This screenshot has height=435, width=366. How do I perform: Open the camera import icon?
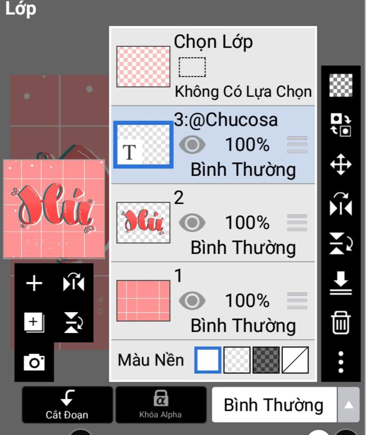coord(34,362)
